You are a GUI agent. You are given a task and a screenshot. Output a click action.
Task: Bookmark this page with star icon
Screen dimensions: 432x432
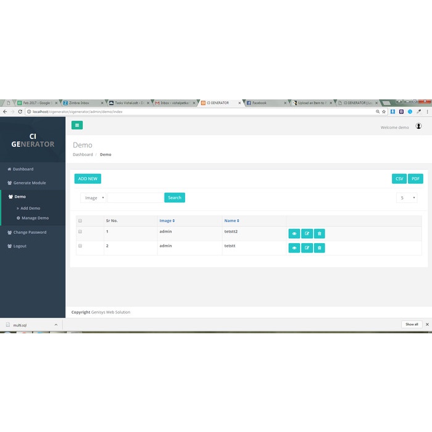384,112
